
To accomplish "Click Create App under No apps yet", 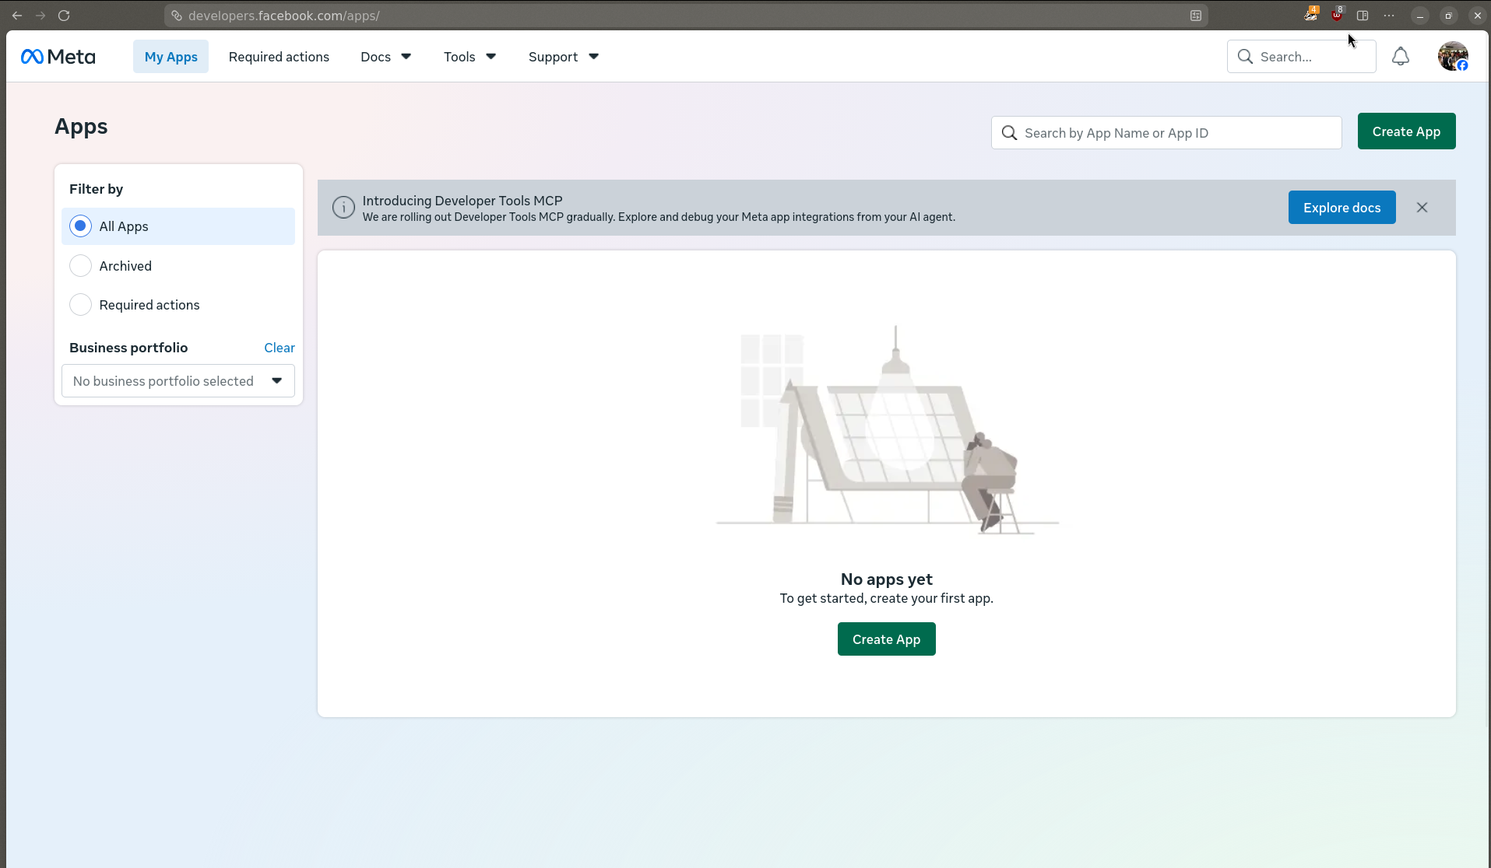I will pos(886,639).
